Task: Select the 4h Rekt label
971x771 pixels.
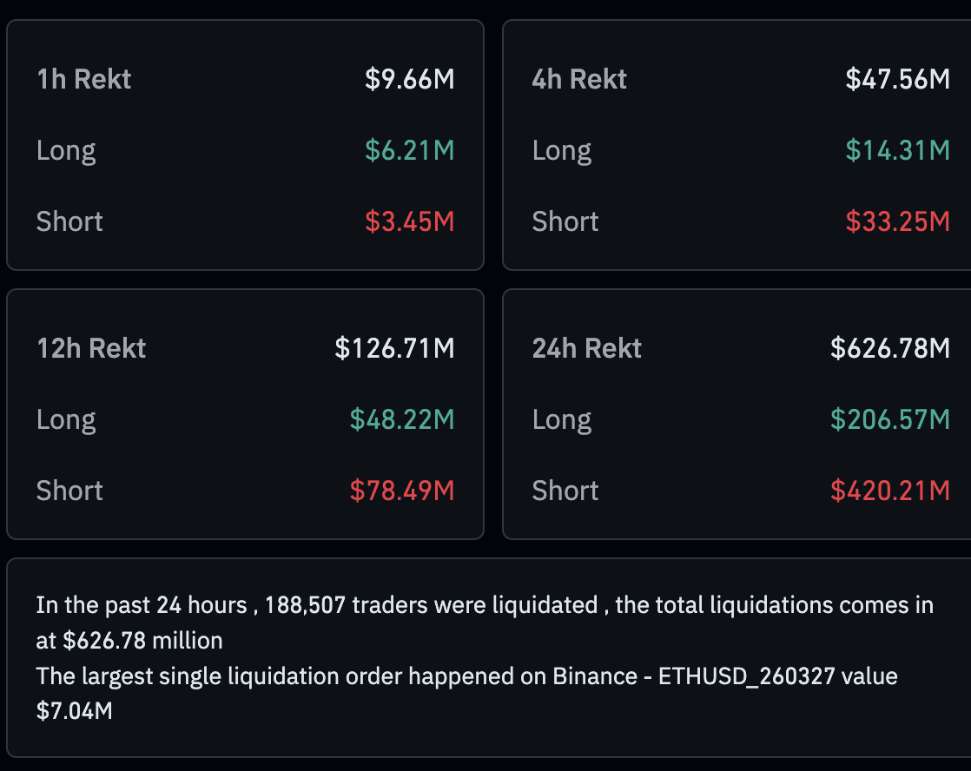Action: click(579, 80)
